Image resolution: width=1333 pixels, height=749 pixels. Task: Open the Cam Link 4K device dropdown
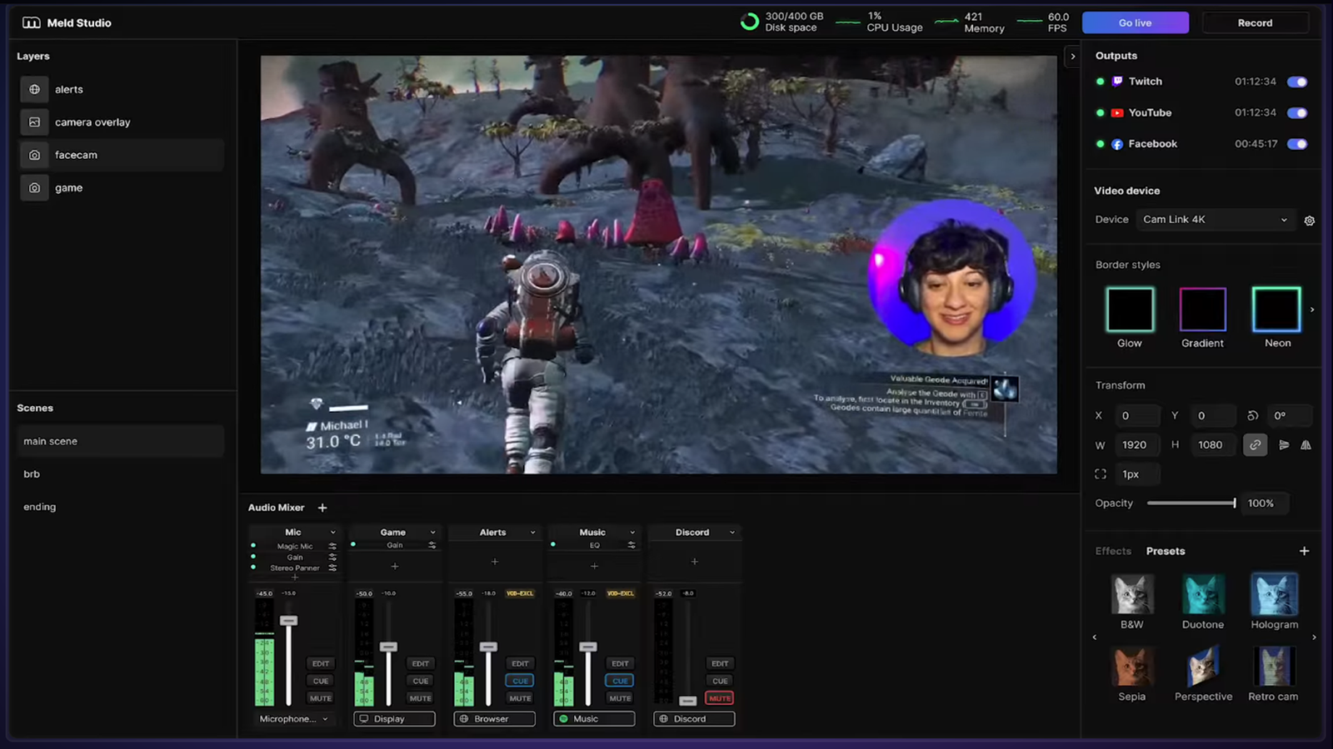click(1215, 220)
